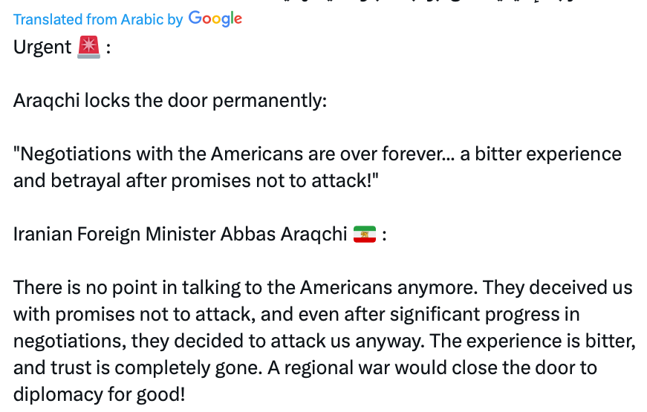Click the word "Urgent"
The height and width of the screenshot is (412, 647).
coord(42,48)
